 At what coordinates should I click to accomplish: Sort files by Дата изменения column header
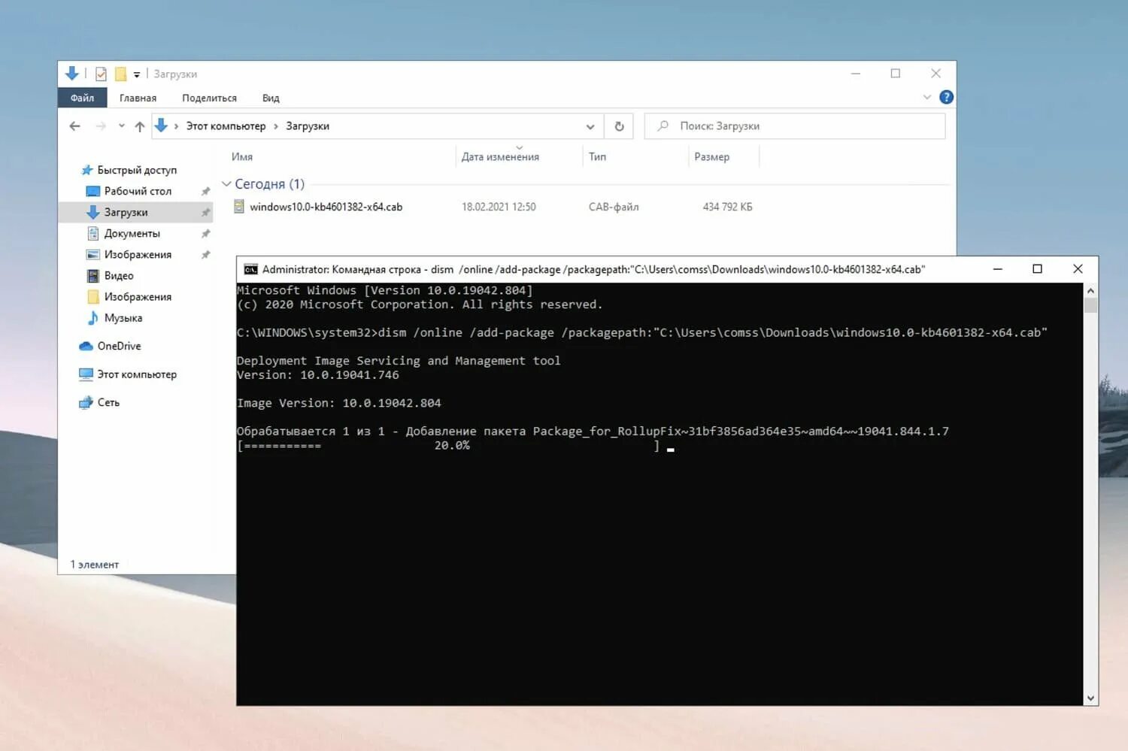[x=500, y=156]
